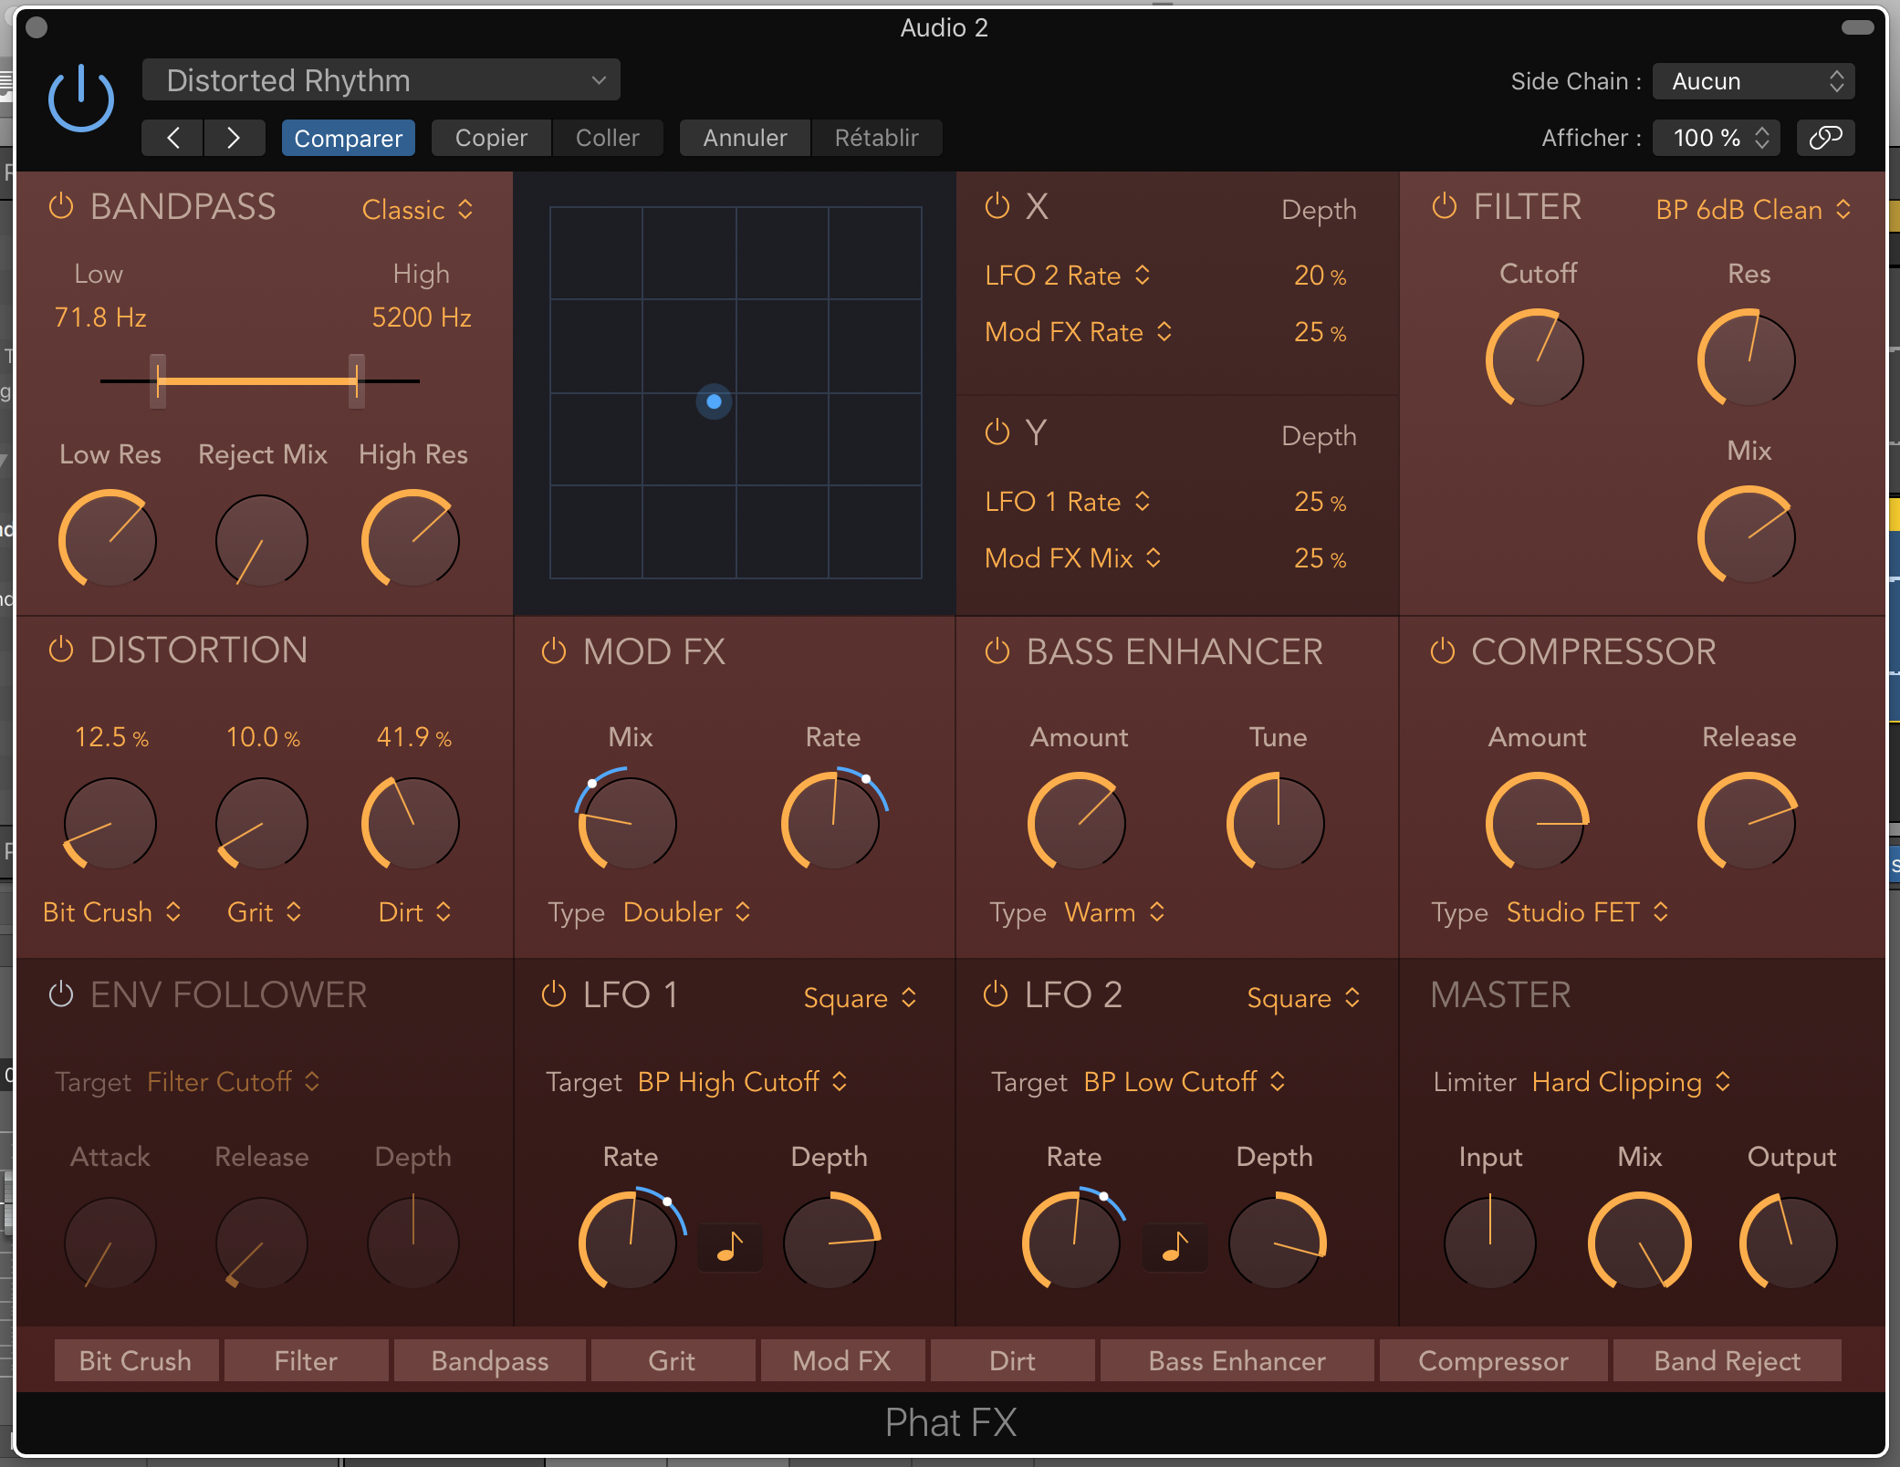
Task: Toggle the Filter section power
Action: (1444, 206)
